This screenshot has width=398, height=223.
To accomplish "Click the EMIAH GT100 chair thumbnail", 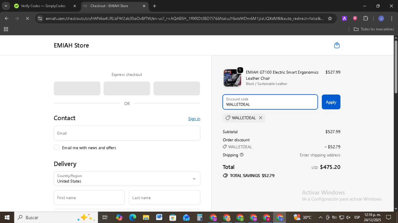I will tap(232, 78).
